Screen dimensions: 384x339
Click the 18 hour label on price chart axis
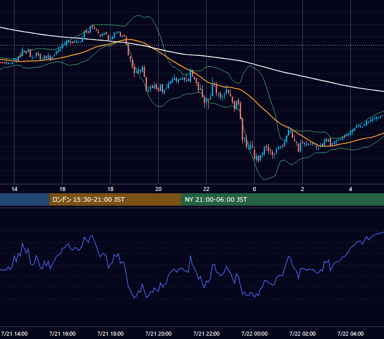pyautogui.click(x=111, y=189)
